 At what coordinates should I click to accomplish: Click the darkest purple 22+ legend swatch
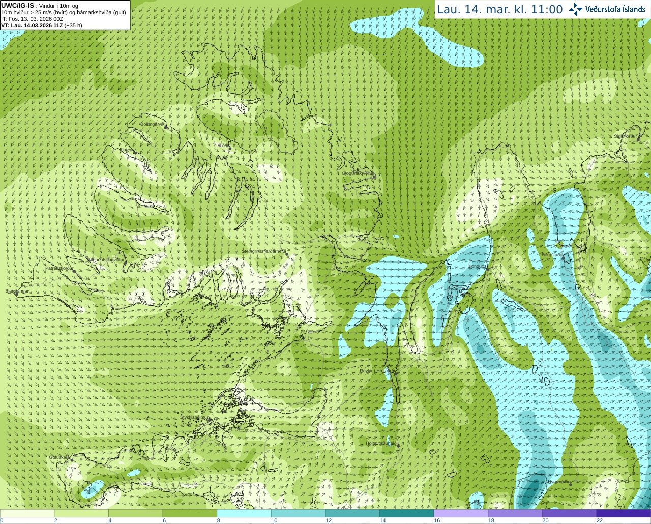(624, 513)
